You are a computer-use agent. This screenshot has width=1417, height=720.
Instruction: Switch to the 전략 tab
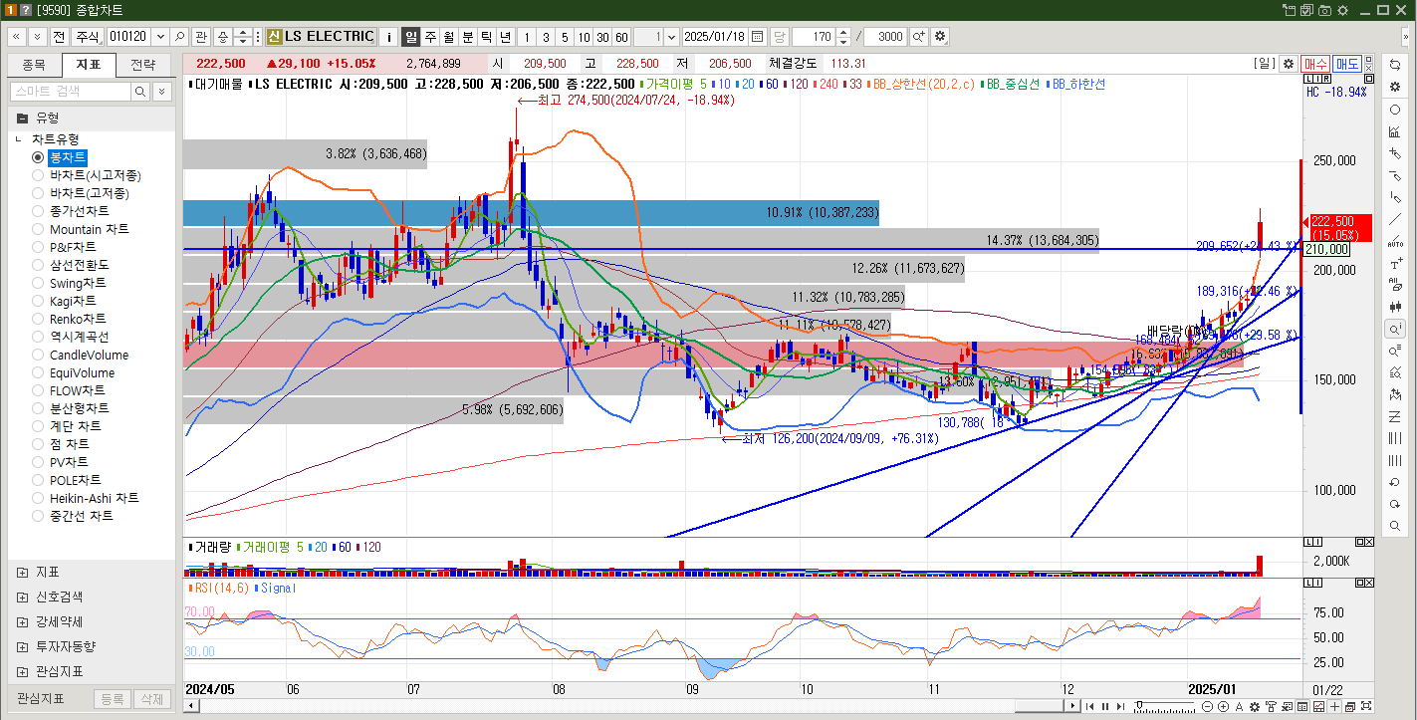(x=142, y=66)
